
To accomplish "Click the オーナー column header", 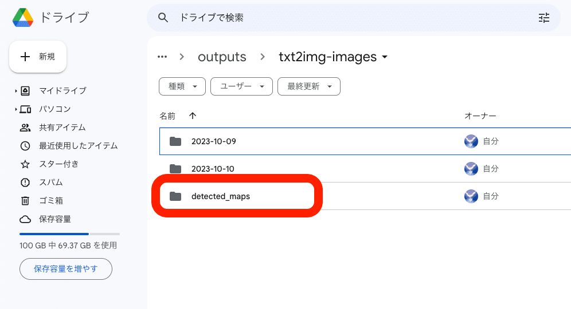I will coord(480,116).
